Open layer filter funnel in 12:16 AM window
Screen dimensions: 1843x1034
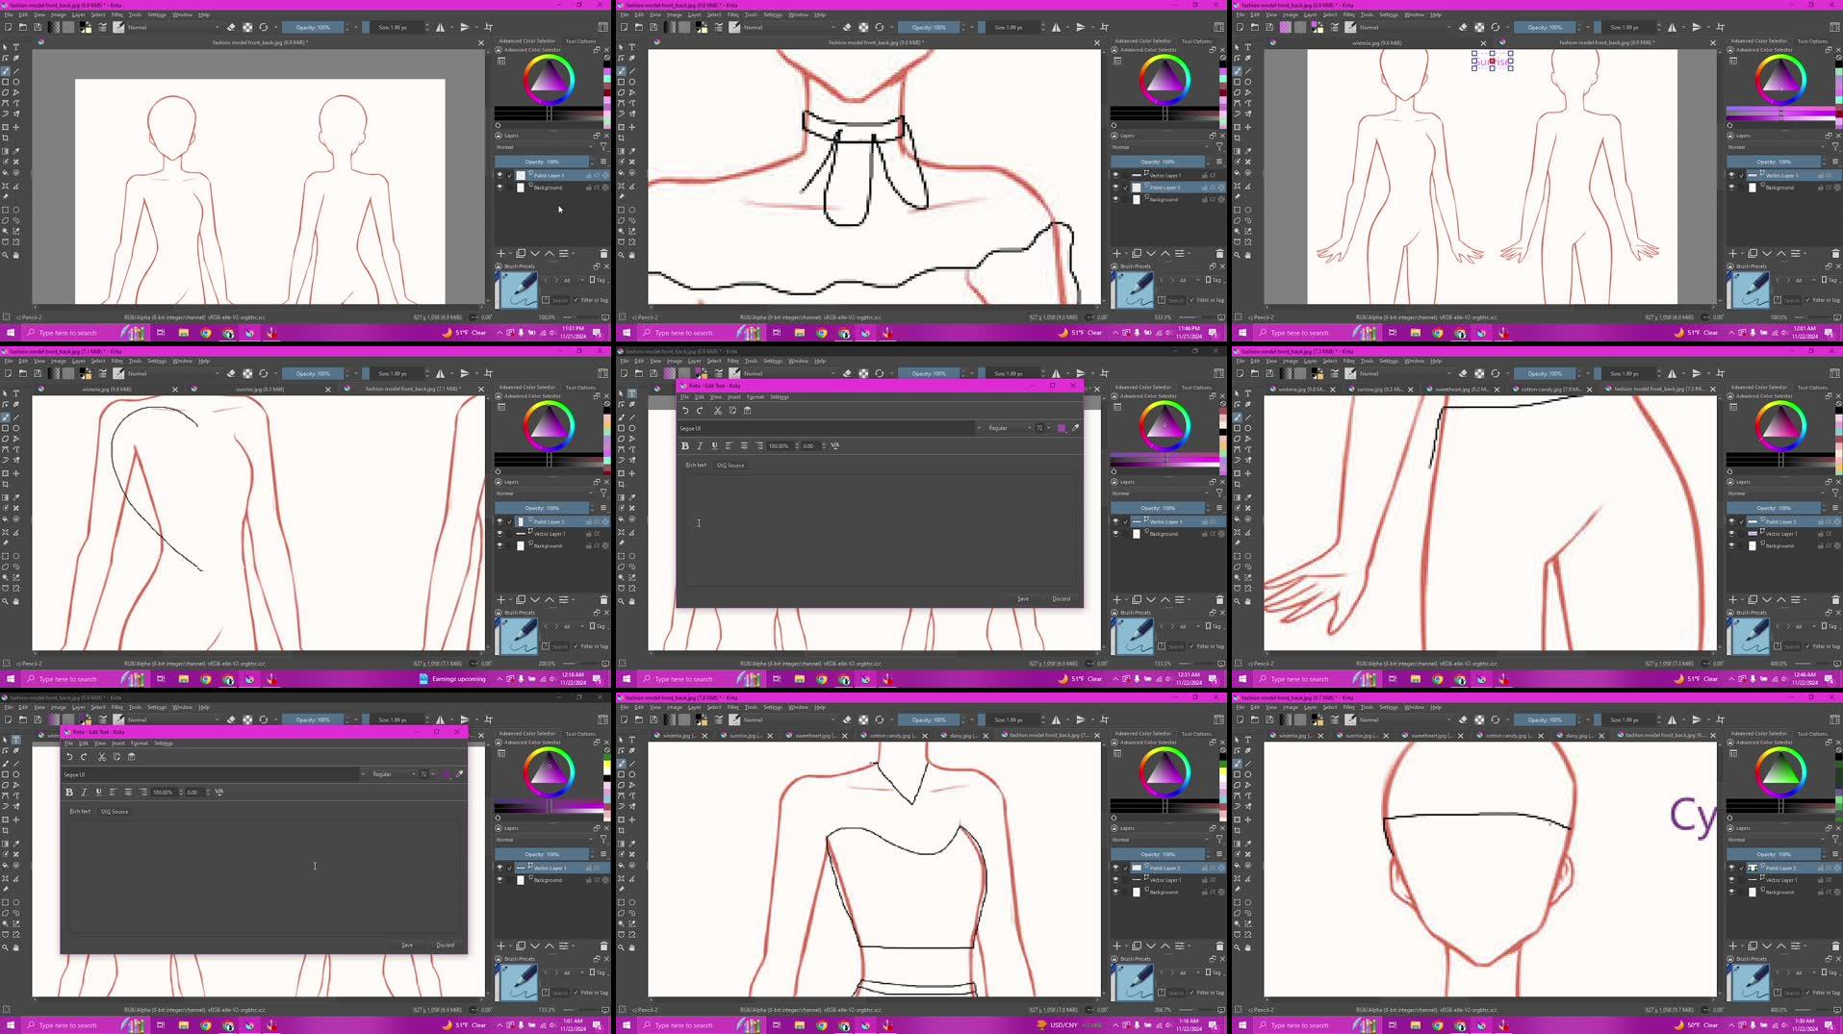[603, 493]
